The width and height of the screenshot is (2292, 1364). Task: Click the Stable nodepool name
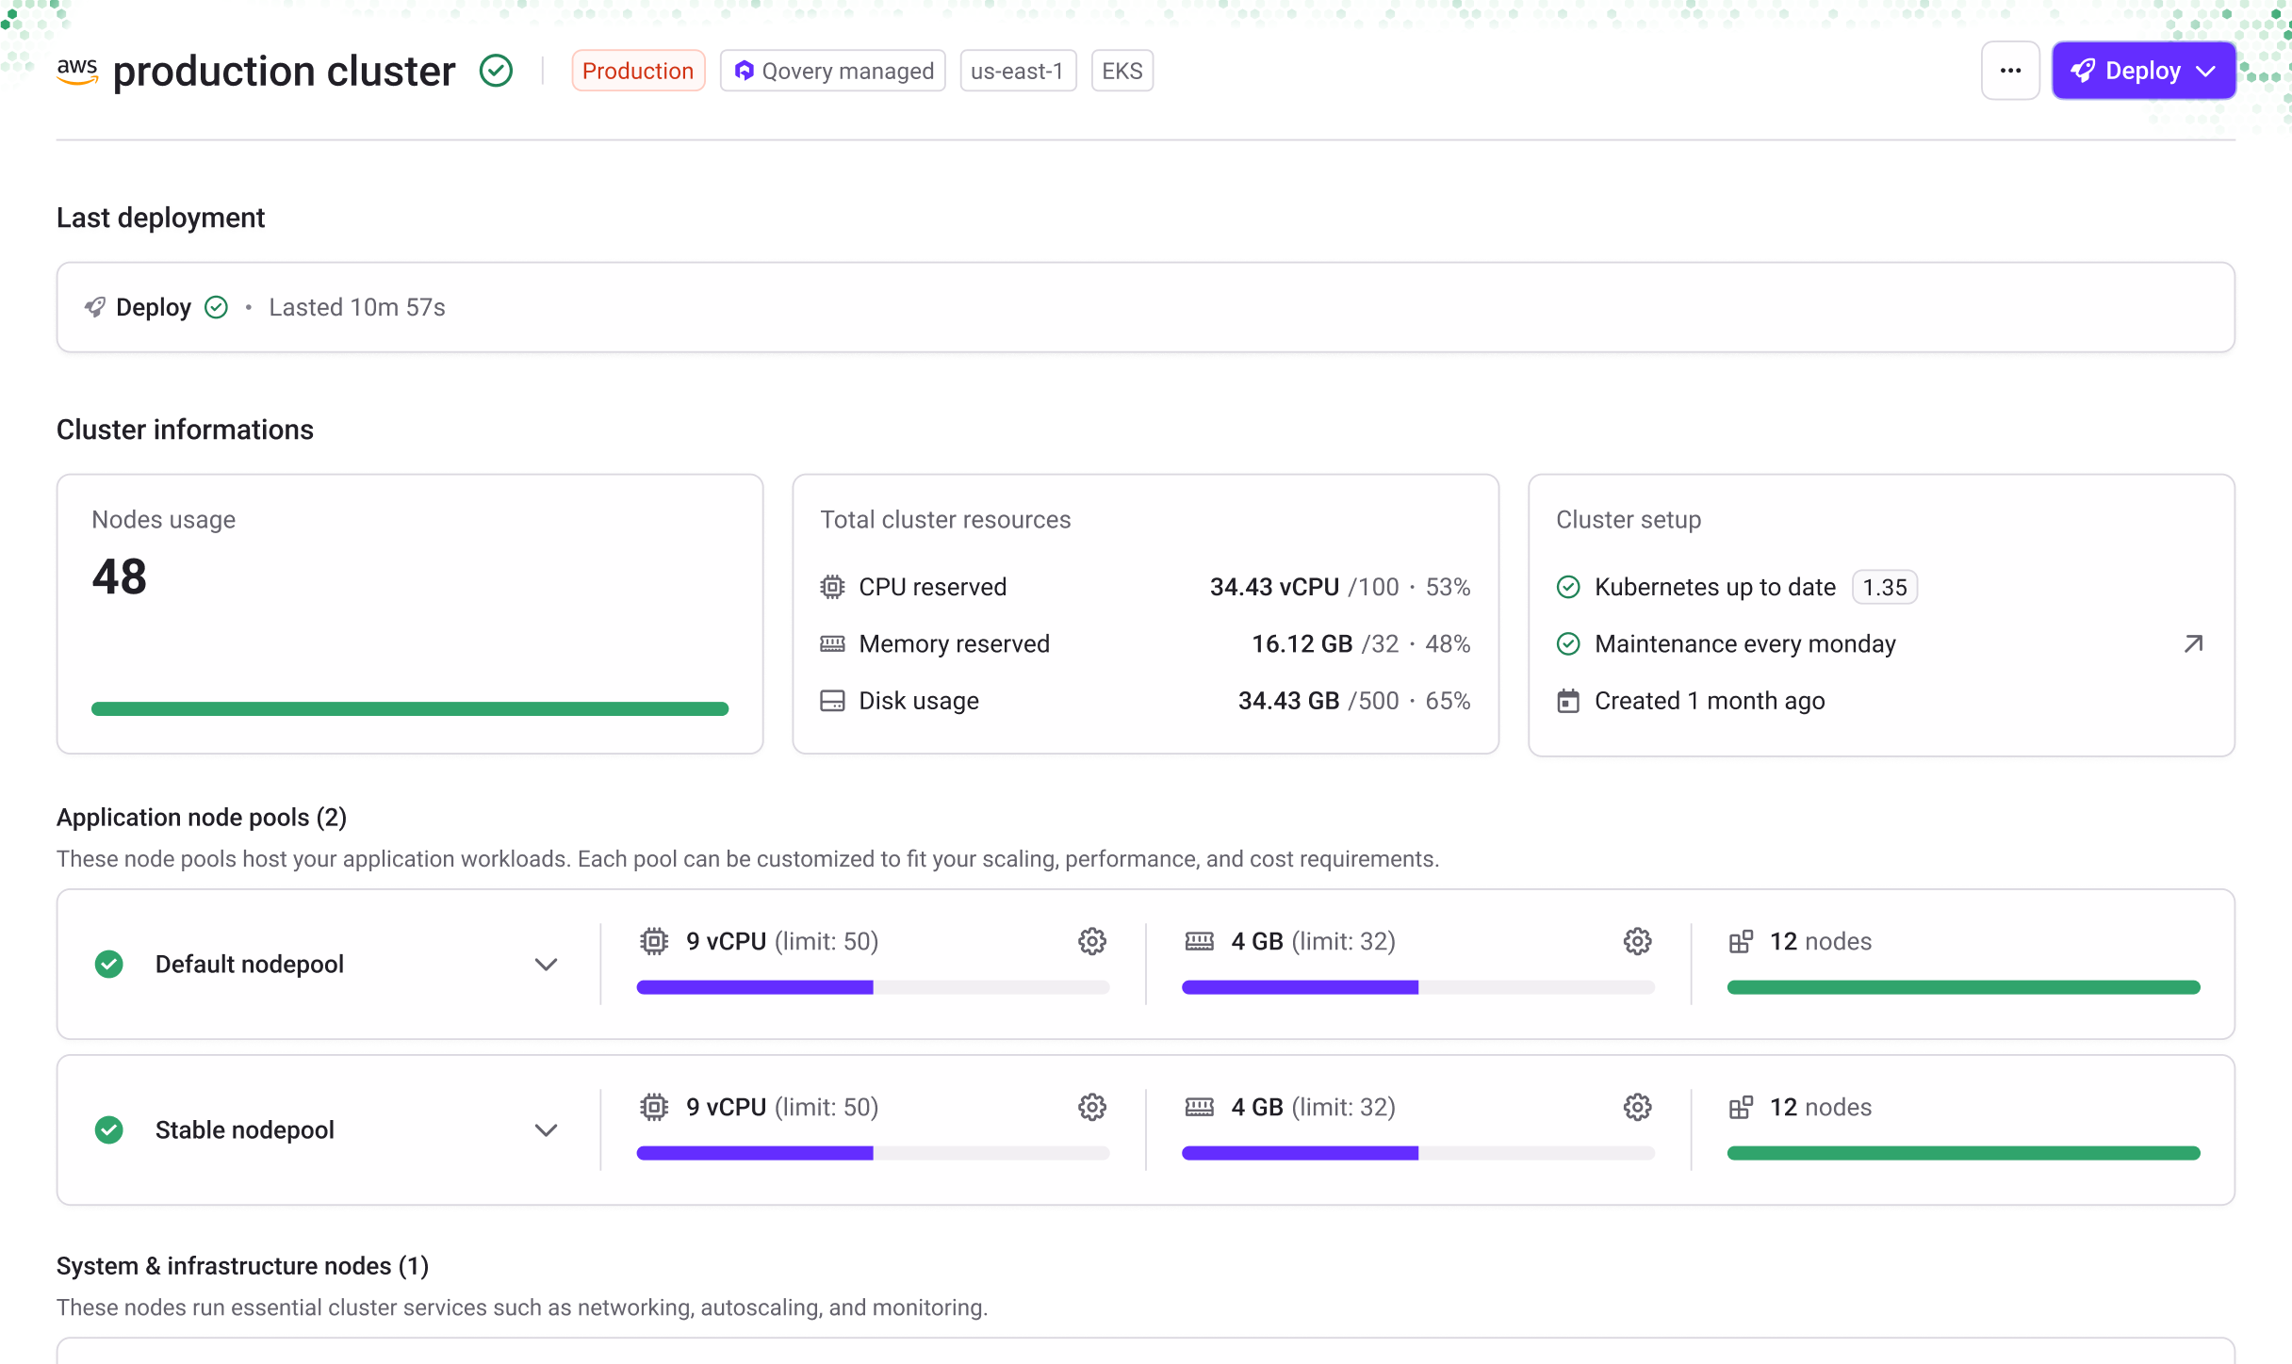(x=245, y=1129)
